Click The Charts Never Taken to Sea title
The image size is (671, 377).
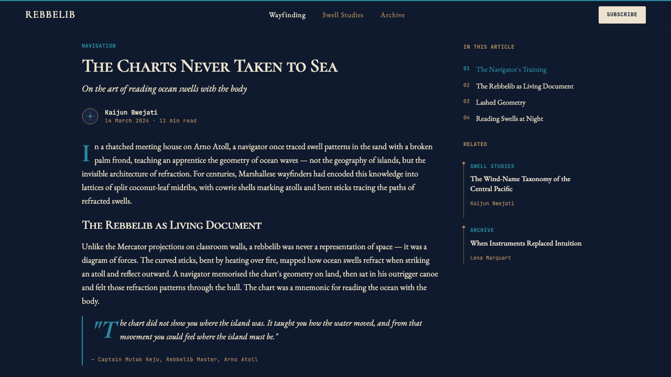210,66
